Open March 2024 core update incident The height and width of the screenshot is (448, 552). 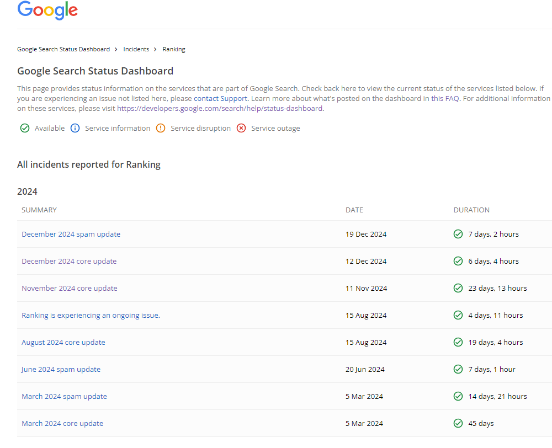pyautogui.click(x=62, y=423)
